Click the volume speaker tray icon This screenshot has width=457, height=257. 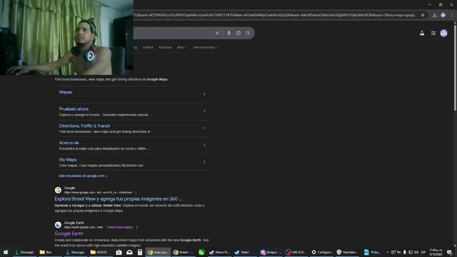tap(416, 252)
